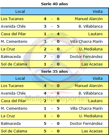Viewport: 109px width, 135px height.
Task: Click Los Tucanes in Serie 40 table
Action: click(12, 19)
